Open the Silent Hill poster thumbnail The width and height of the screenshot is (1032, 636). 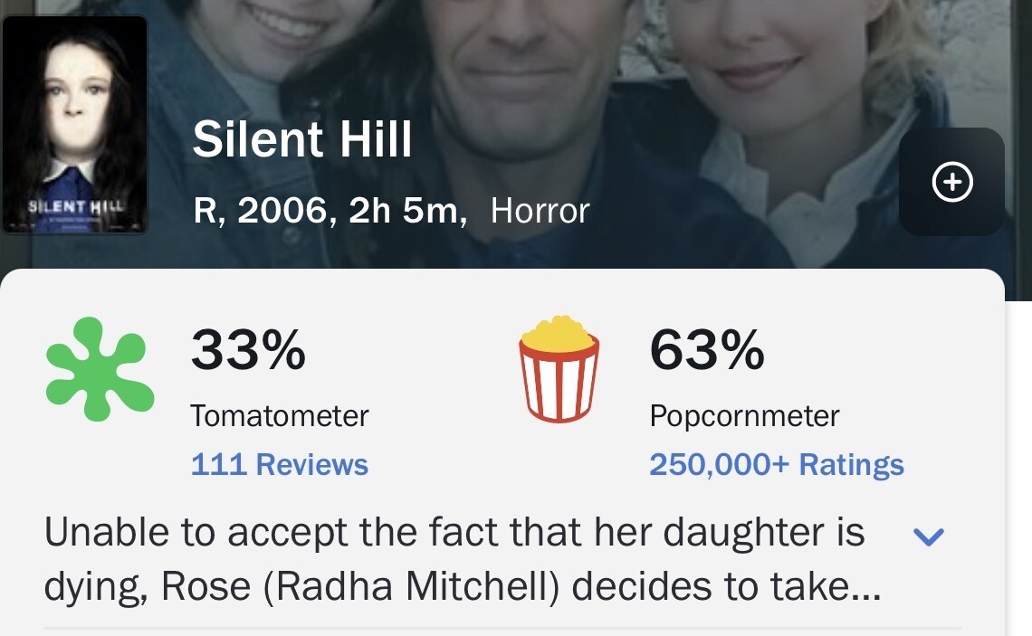[x=75, y=125]
